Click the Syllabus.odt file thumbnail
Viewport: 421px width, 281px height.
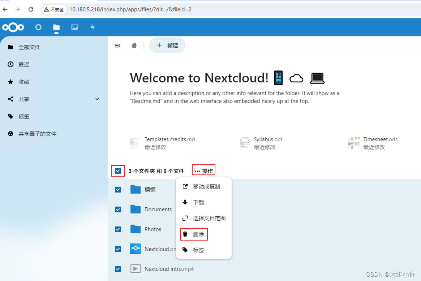coord(245,143)
